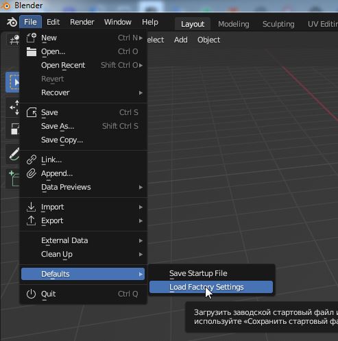Screen dimensions: 338x341
Task: Select the Move tool in toolbar
Action: pyautogui.click(x=14, y=108)
